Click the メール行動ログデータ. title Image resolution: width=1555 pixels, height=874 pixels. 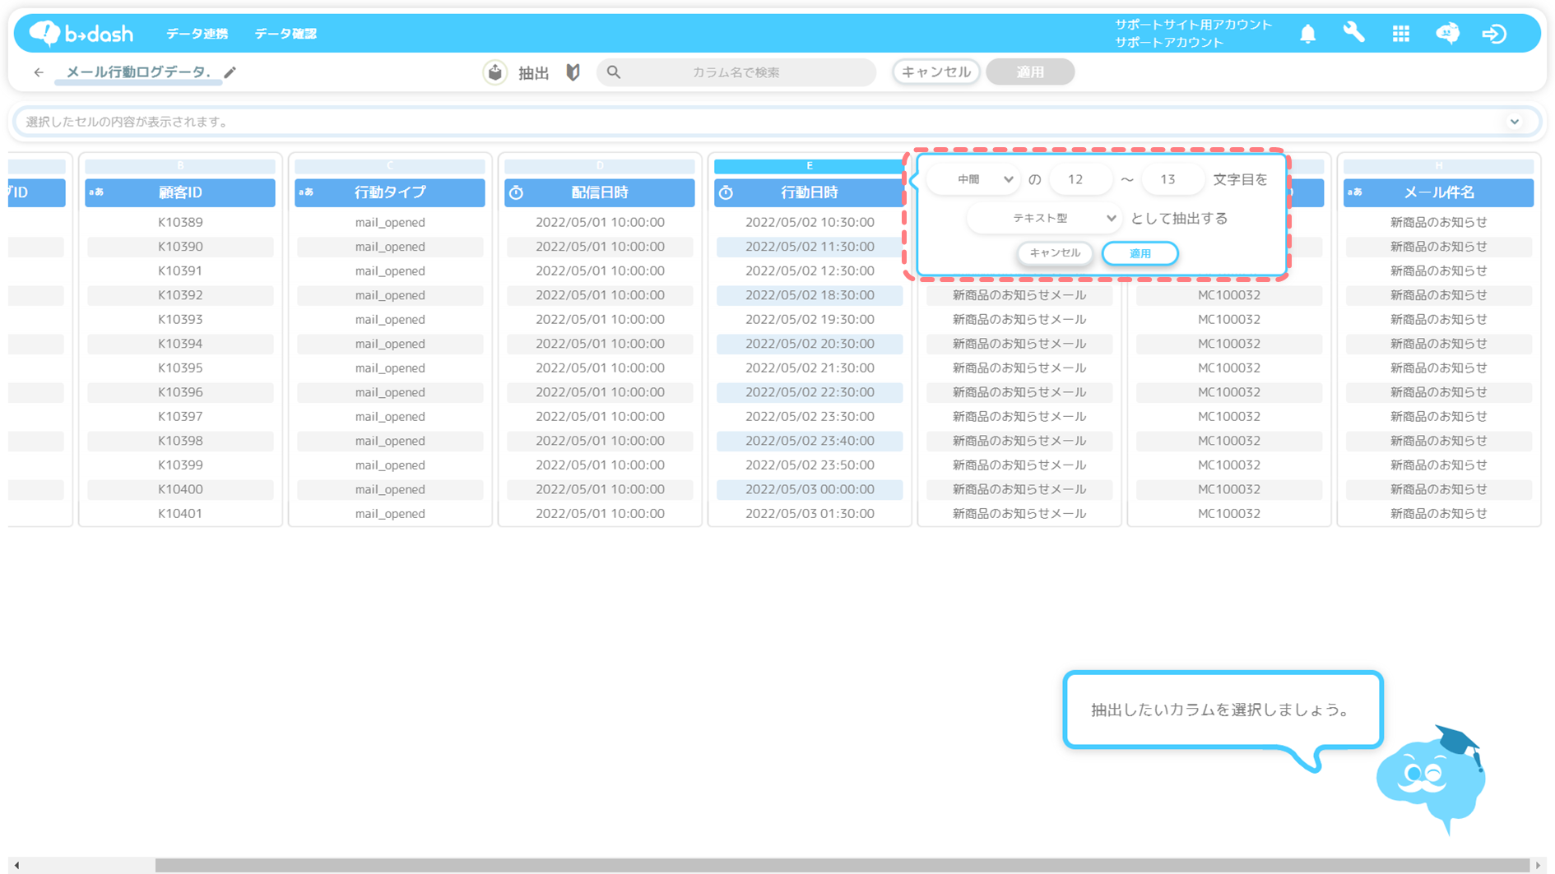click(x=138, y=72)
